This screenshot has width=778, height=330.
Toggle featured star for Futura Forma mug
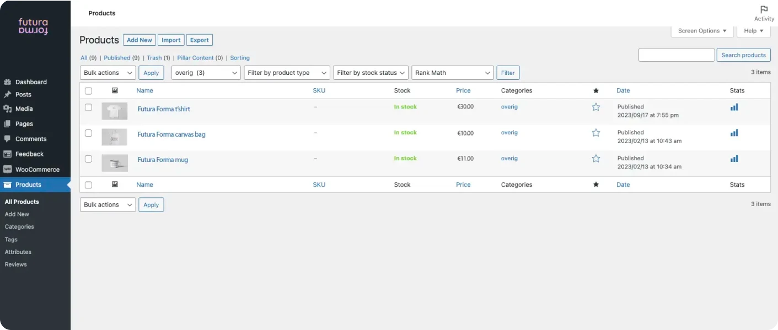[596, 159]
